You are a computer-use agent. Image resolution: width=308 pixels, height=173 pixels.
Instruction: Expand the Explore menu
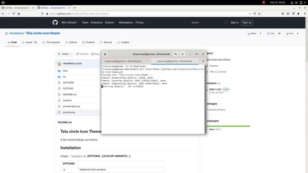(x=110, y=23)
